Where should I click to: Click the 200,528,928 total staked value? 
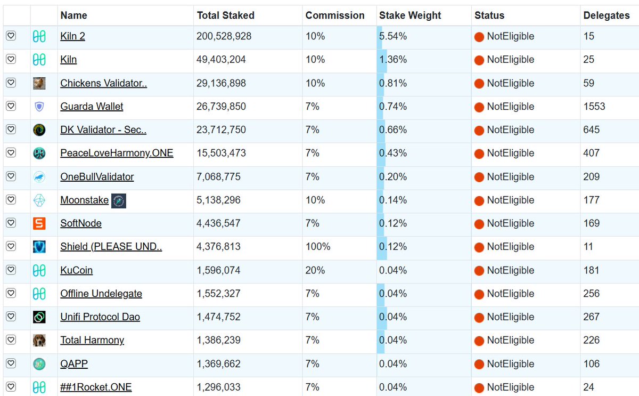(224, 36)
